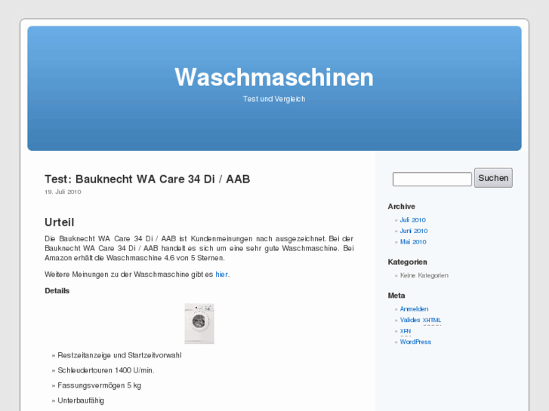549x411 pixels.
Task: Follow the 'hier' link for more opinions
Action: coord(221,275)
